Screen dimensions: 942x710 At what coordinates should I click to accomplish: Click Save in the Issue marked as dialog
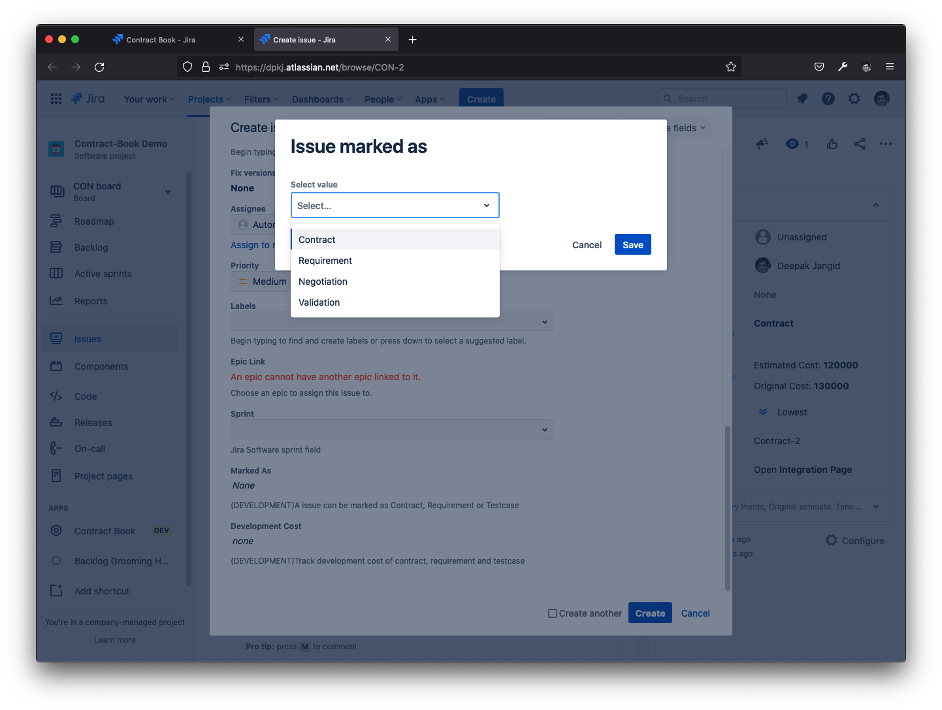(x=633, y=245)
